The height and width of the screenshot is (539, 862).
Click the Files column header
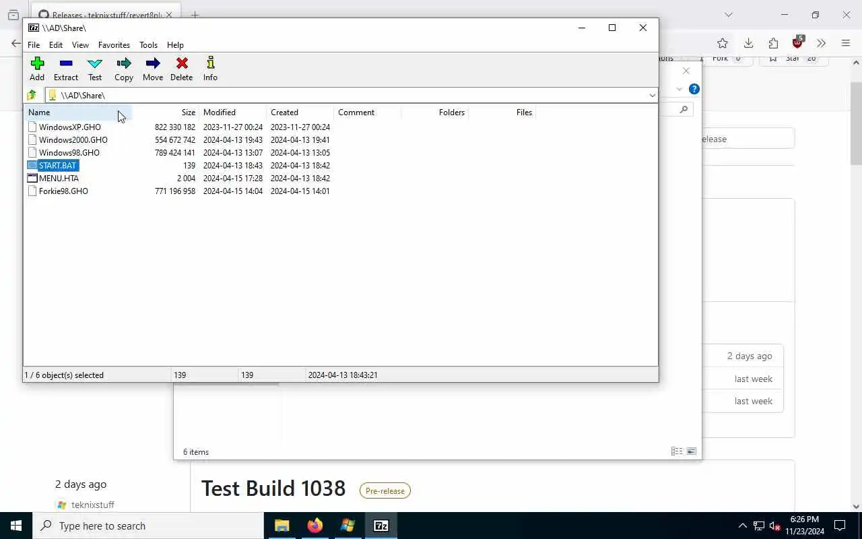coord(502,113)
